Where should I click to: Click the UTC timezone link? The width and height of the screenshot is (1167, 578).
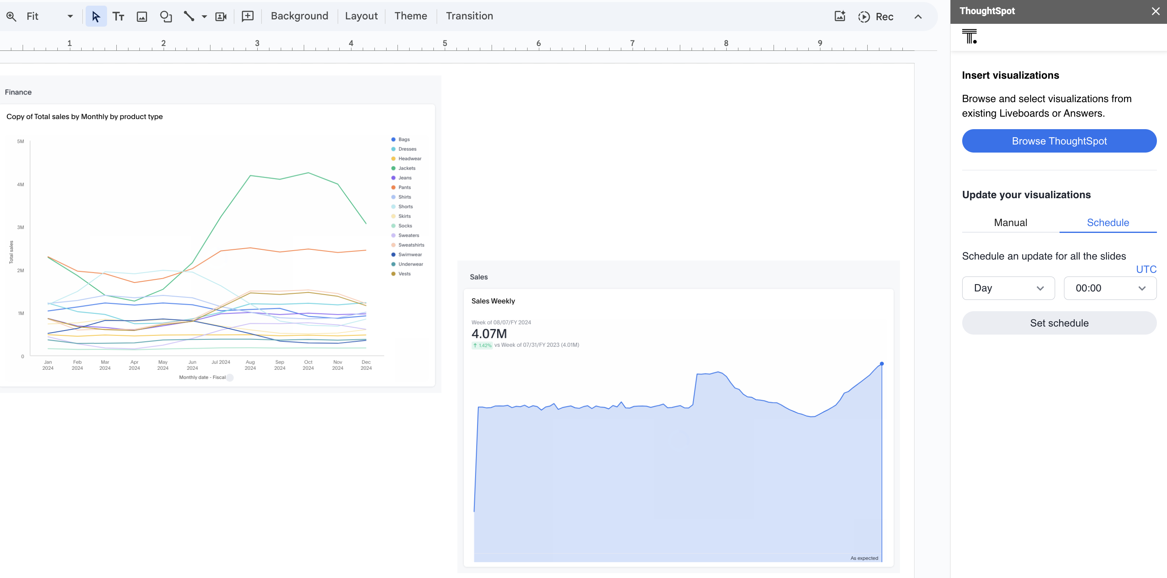point(1146,269)
